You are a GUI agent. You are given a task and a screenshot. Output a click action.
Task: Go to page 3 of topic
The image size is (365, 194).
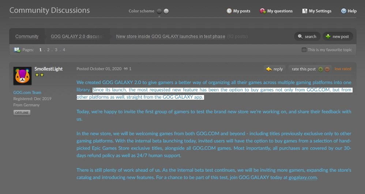point(56,50)
